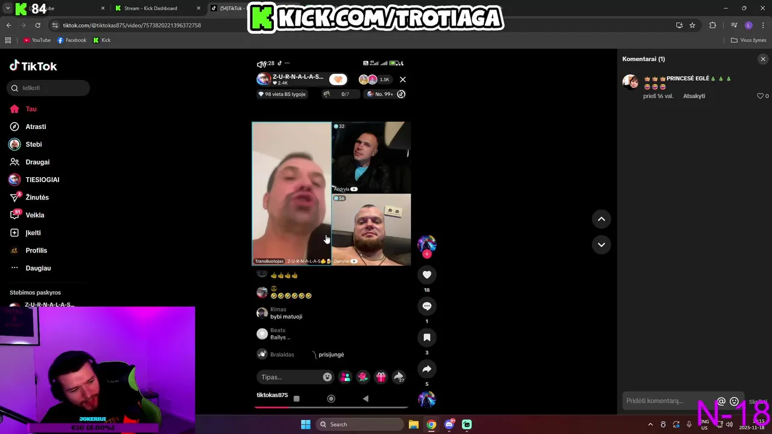
Task: Focus the Ieškoti search field
Action: (49, 88)
